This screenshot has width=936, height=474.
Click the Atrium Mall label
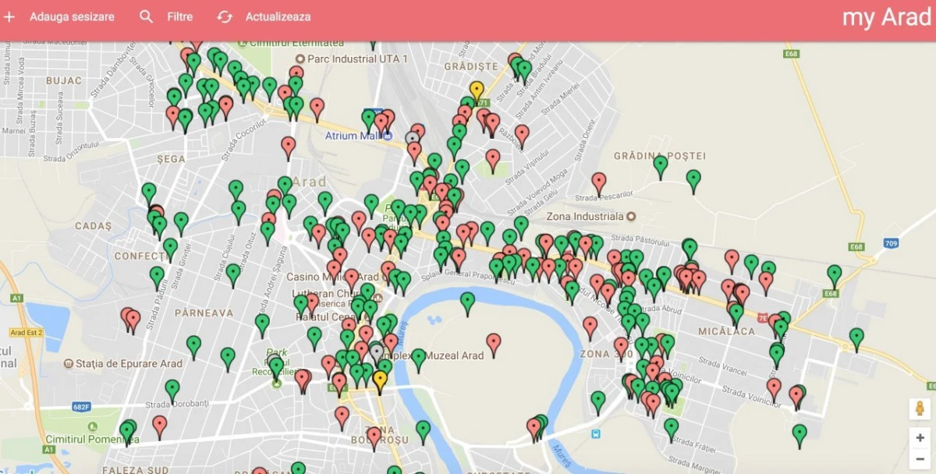(x=351, y=136)
